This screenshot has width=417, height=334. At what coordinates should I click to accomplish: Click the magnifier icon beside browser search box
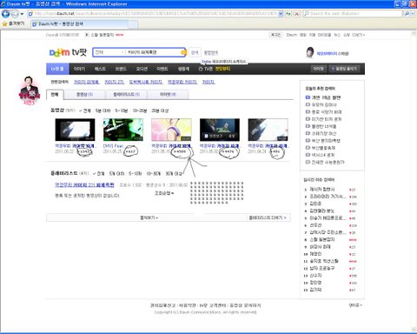tap(407, 14)
